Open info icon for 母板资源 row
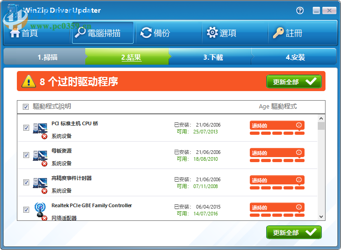 point(299,153)
